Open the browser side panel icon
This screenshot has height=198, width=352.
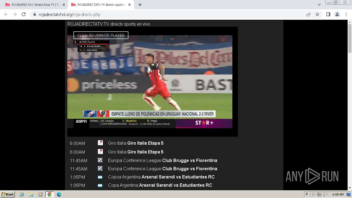328,14
